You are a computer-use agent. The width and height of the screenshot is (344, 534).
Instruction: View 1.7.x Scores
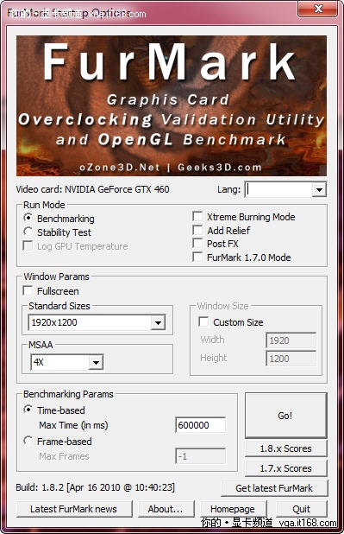point(286,468)
